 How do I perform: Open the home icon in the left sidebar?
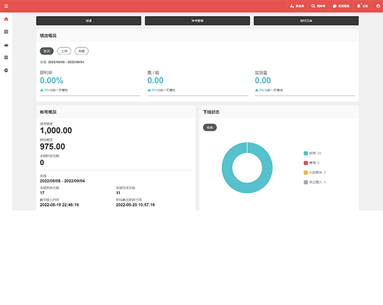click(6, 19)
